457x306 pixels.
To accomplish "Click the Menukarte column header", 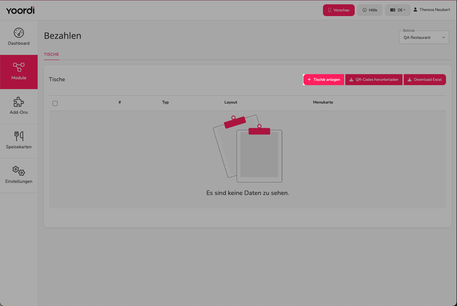I will 323,102.
